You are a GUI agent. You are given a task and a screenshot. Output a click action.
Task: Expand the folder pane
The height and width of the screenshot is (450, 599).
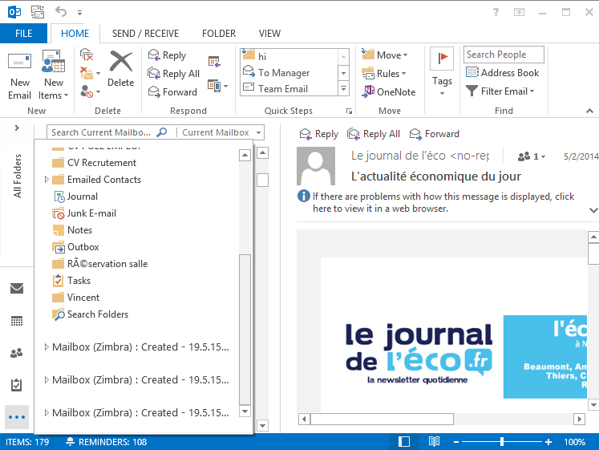(x=17, y=128)
